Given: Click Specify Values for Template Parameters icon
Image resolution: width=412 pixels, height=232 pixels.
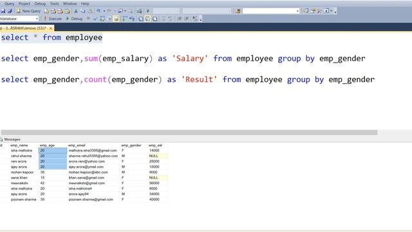Looking at the screenshot, I should pos(194,19).
